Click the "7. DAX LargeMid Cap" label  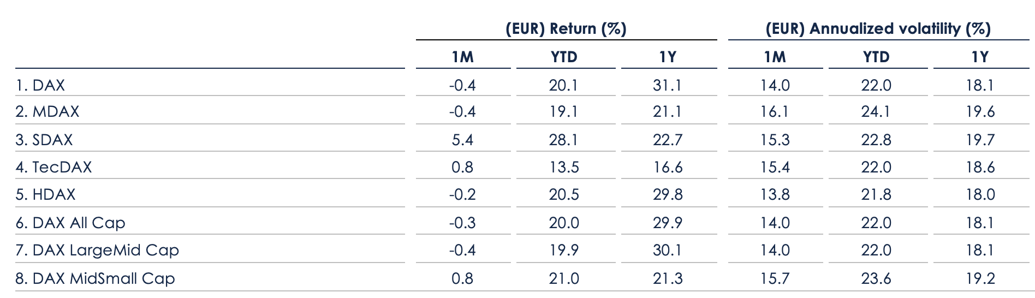click(x=97, y=251)
